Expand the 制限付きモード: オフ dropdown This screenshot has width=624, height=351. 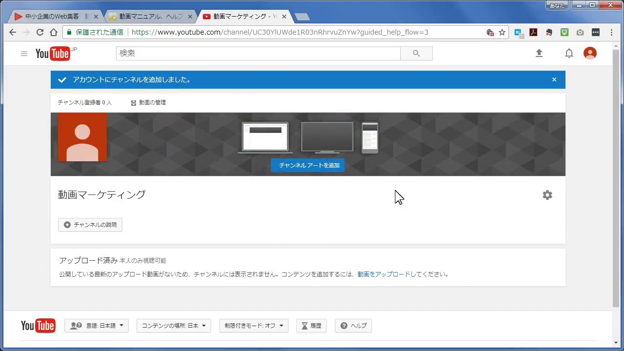click(253, 326)
